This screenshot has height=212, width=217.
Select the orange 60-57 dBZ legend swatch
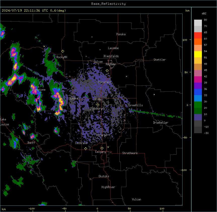pos(198,42)
